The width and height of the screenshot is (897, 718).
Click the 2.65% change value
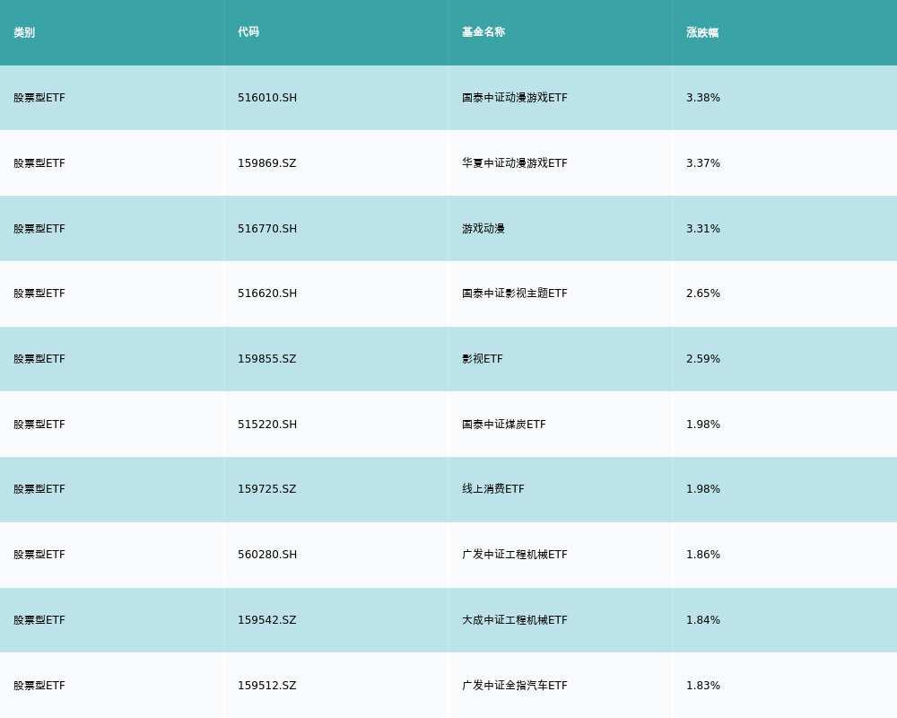tap(703, 293)
